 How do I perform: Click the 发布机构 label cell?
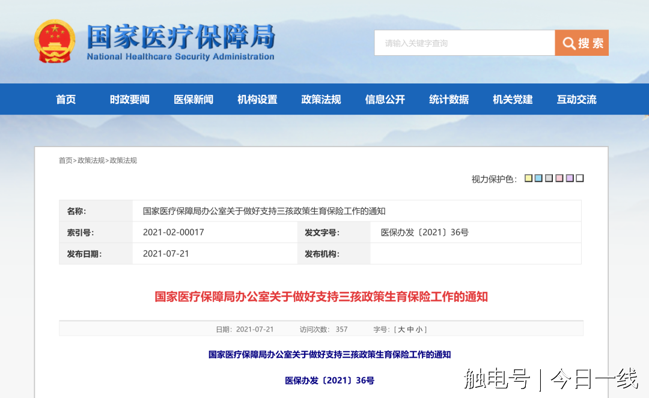pos(334,254)
